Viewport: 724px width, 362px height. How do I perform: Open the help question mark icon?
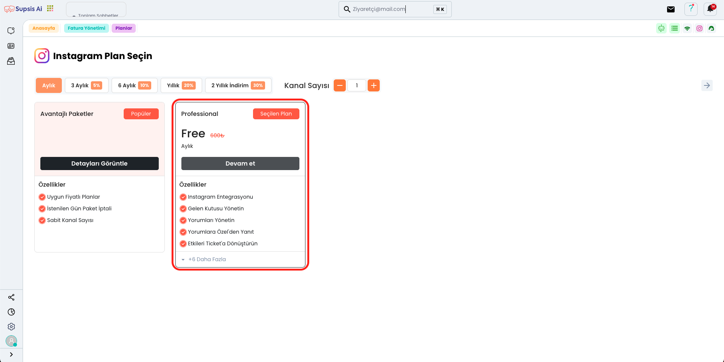[x=691, y=9]
